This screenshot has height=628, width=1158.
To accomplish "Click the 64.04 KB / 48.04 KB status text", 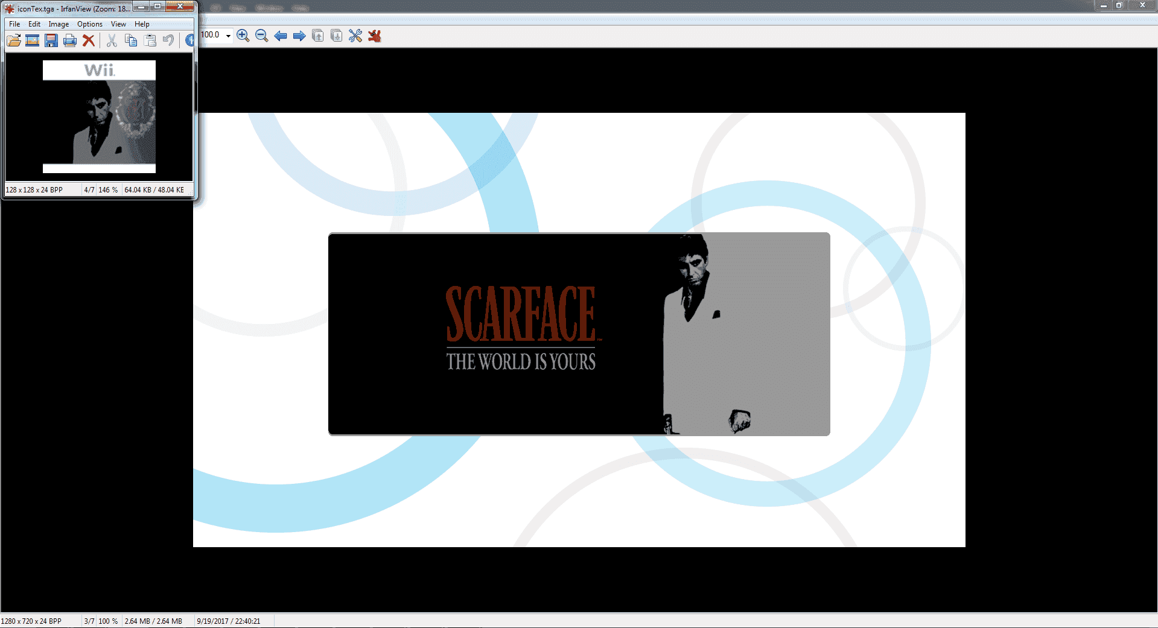I will tap(154, 190).
